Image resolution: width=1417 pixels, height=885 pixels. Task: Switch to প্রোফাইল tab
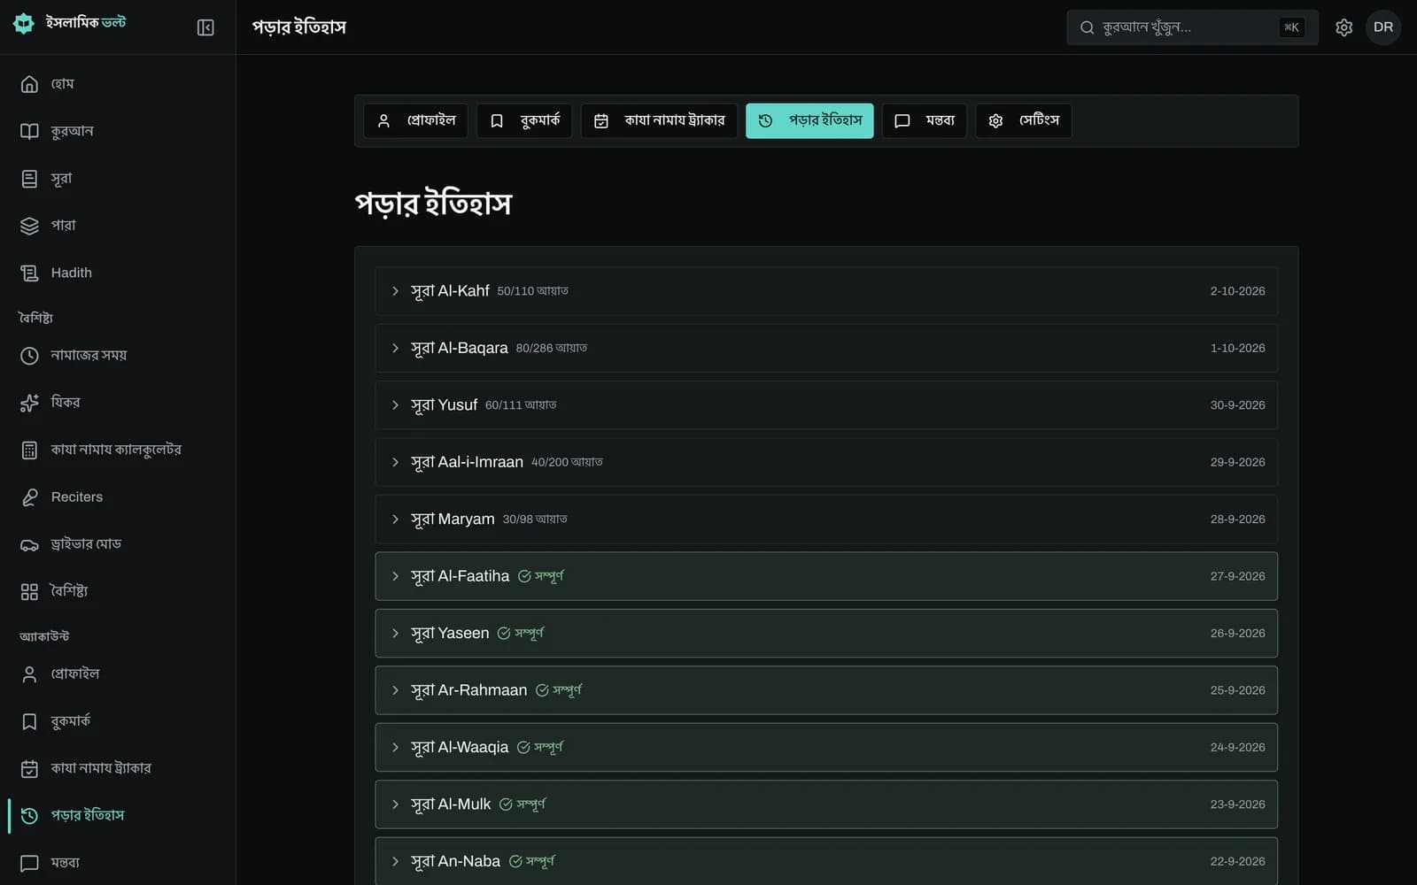pos(416,120)
